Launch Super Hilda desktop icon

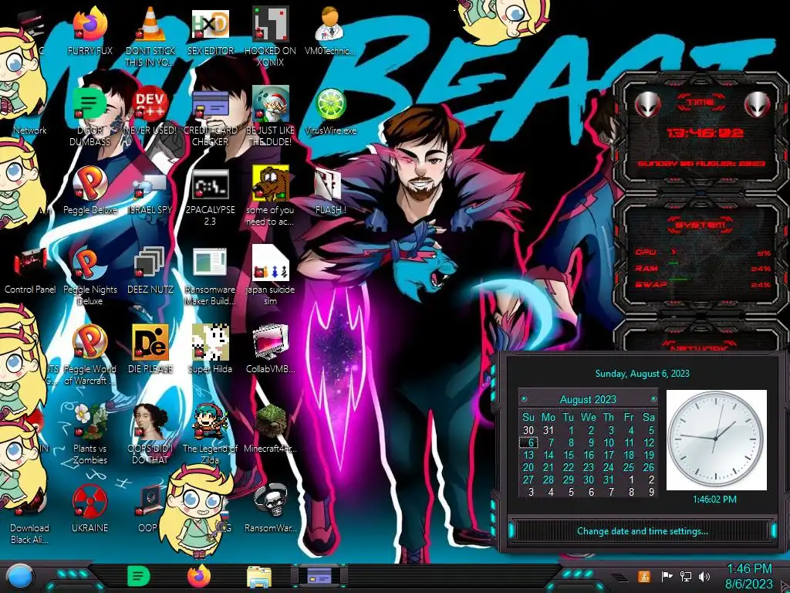tap(210, 344)
